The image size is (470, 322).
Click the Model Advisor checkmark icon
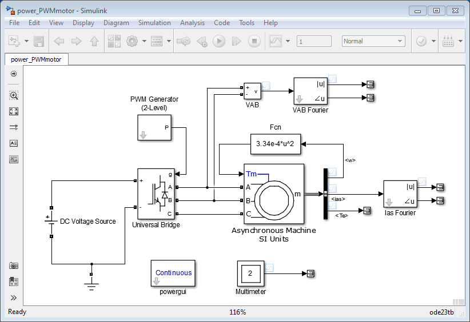[x=421, y=41]
